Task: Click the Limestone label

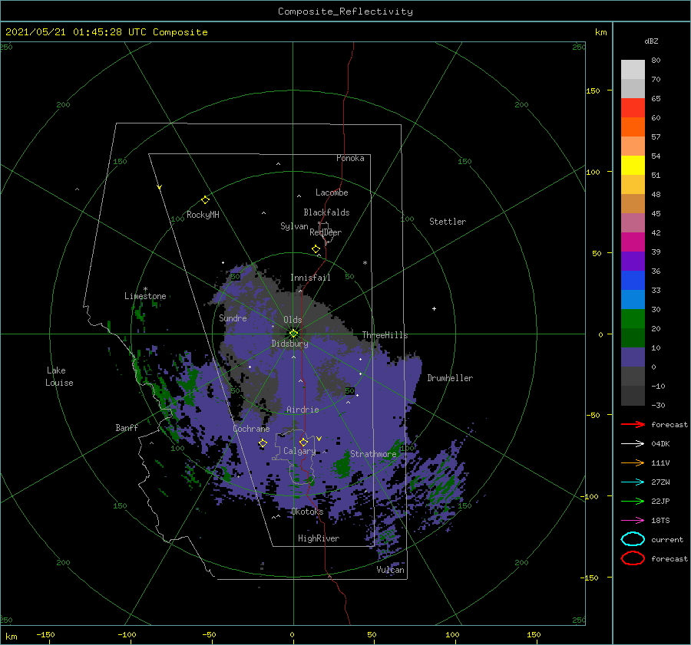Action: (x=145, y=296)
